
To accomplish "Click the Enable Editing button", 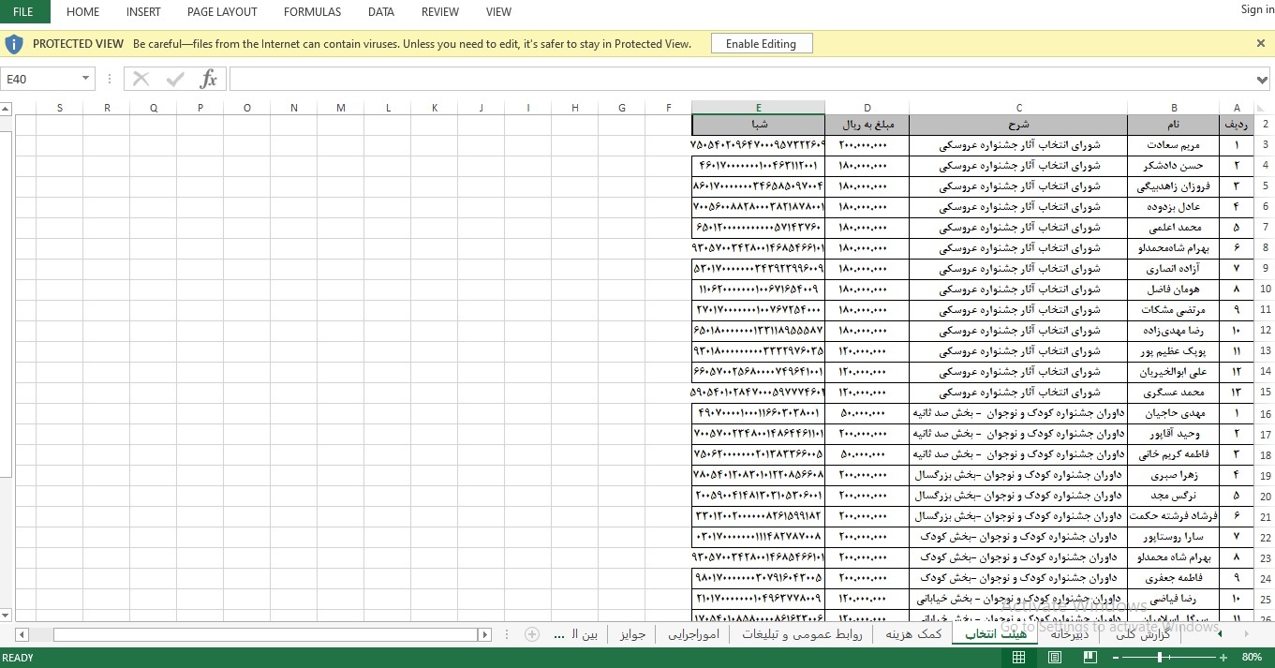I will (x=761, y=44).
